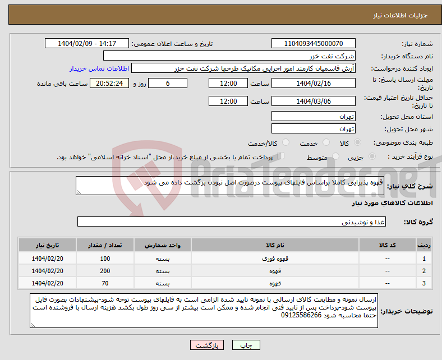This screenshot has height=360, width=442.
Task: Click the quantity cell showing 200
Action: point(105,271)
